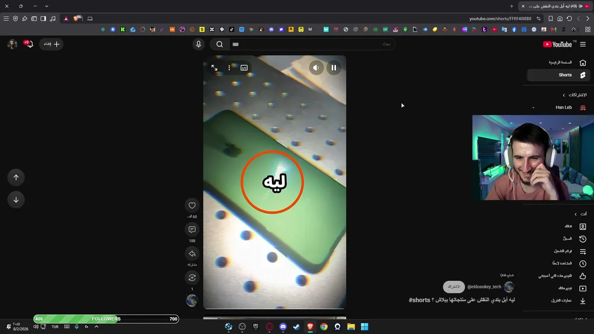
Task: Open the sound thumbnail below Remix
Action: [192, 301]
